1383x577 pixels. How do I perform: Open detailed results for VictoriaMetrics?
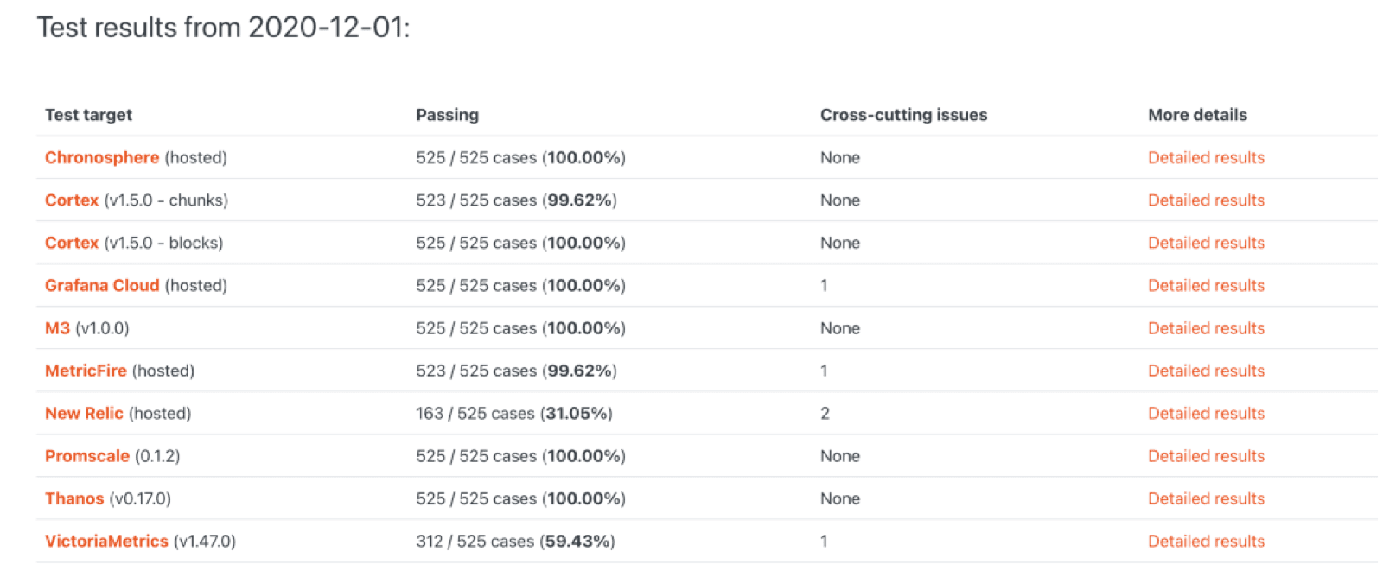tap(1206, 541)
